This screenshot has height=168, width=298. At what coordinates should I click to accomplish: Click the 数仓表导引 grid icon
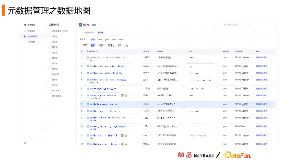click(x=25, y=36)
